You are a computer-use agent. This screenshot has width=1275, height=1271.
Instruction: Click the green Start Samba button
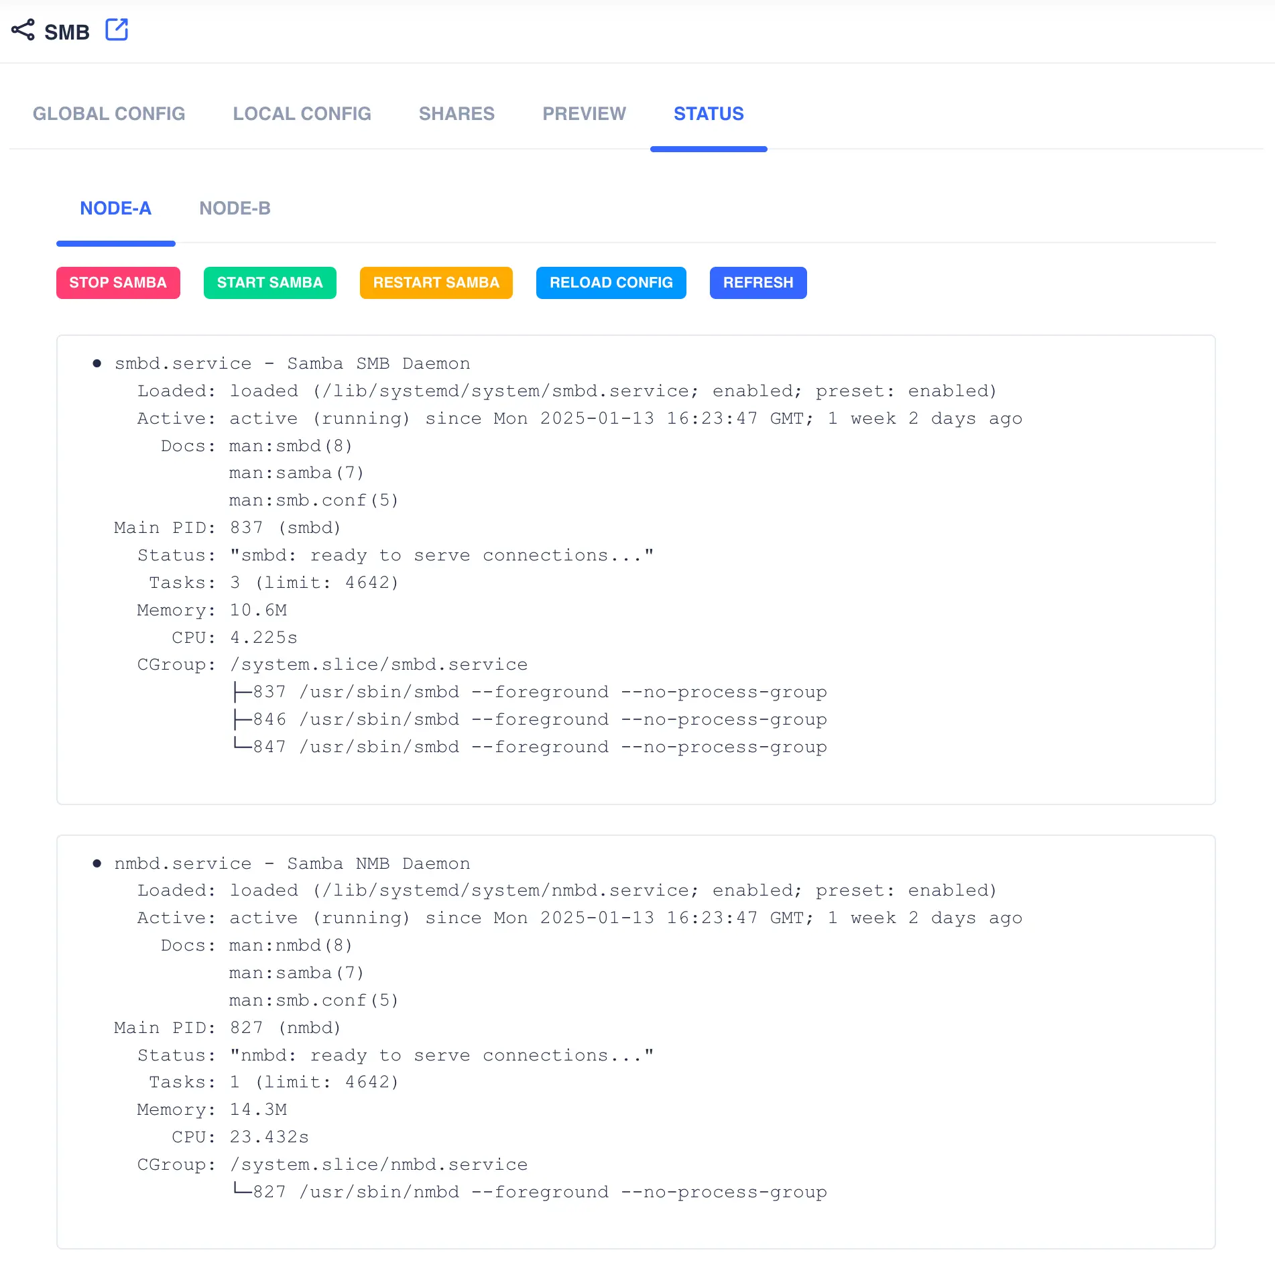pos(269,283)
